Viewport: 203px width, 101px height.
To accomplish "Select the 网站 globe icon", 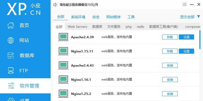I will click(x=11, y=40).
